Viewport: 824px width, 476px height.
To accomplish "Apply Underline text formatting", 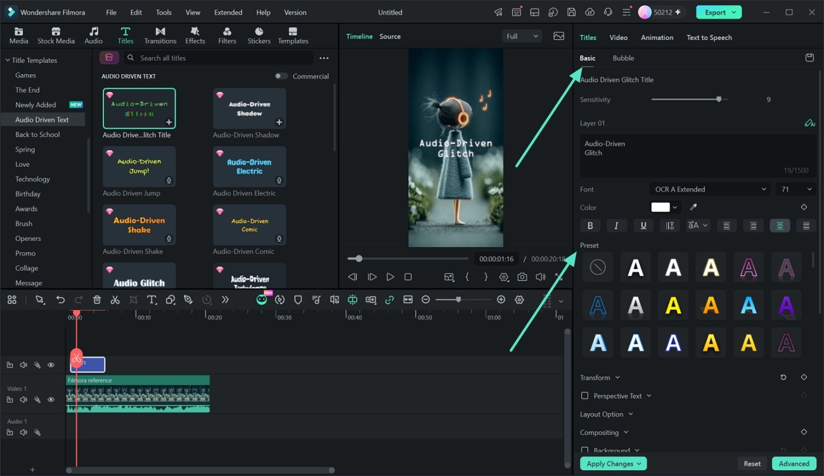I will [x=643, y=226].
